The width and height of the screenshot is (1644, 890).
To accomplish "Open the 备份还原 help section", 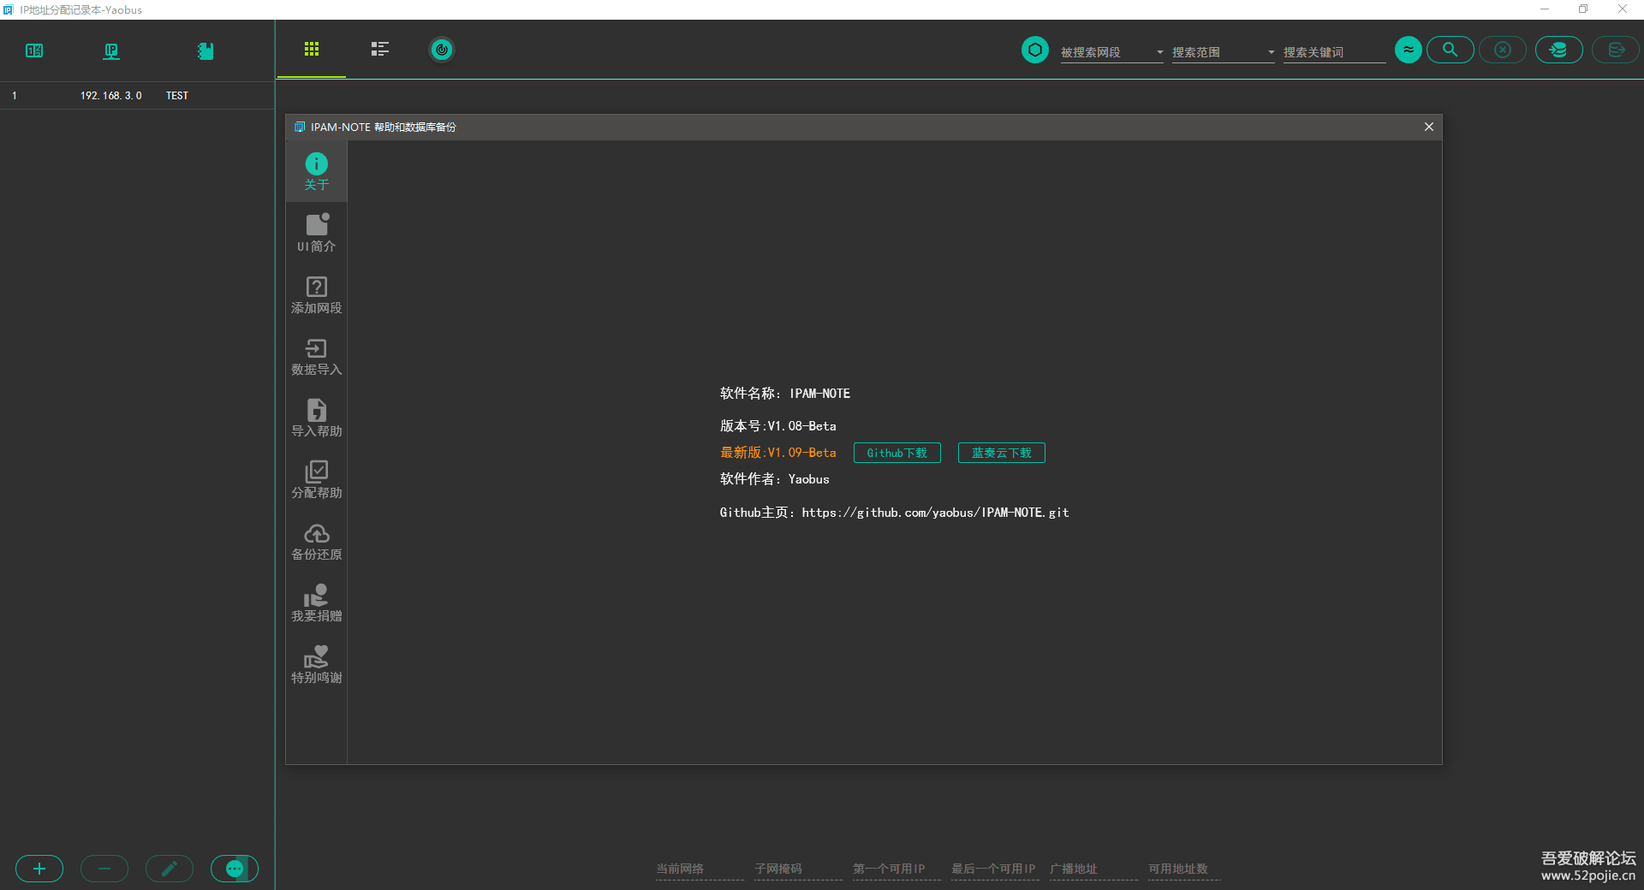I will (x=316, y=543).
